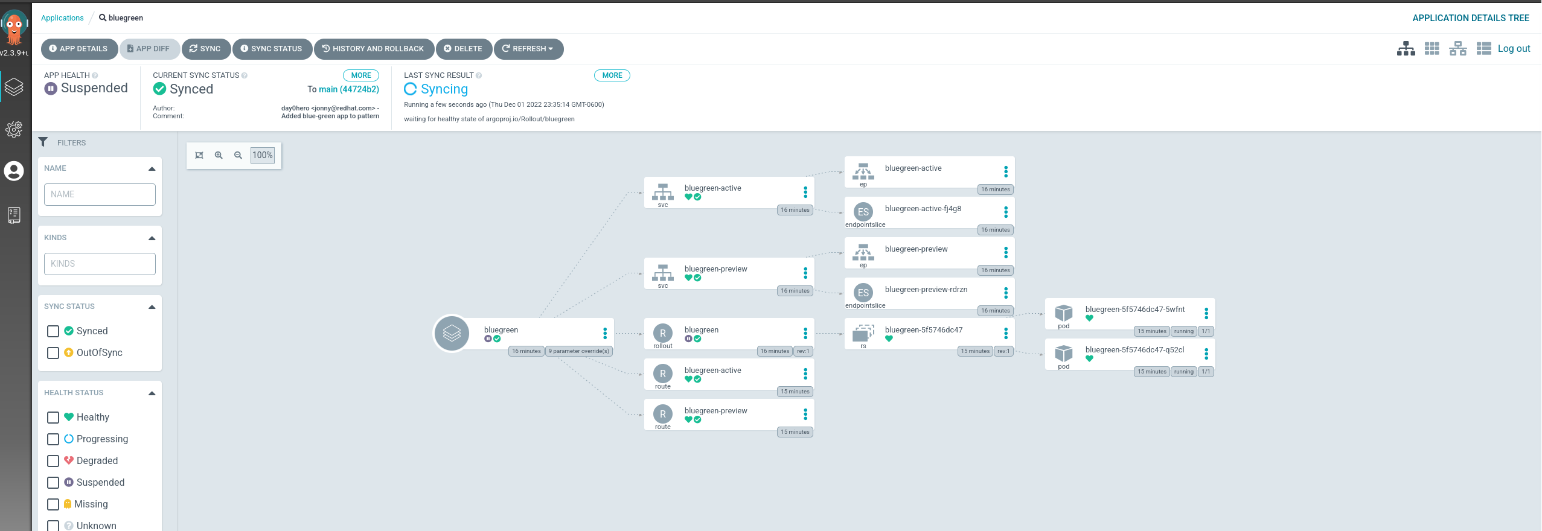Open Applications layers icon in sidebar
Viewport: 1542px width, 531px height.
pyautogui.click(x=14, y=87)
